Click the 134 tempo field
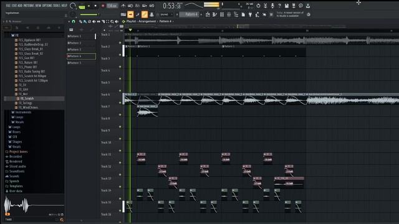This screenshot has height=224, width=399. point(112,6)
